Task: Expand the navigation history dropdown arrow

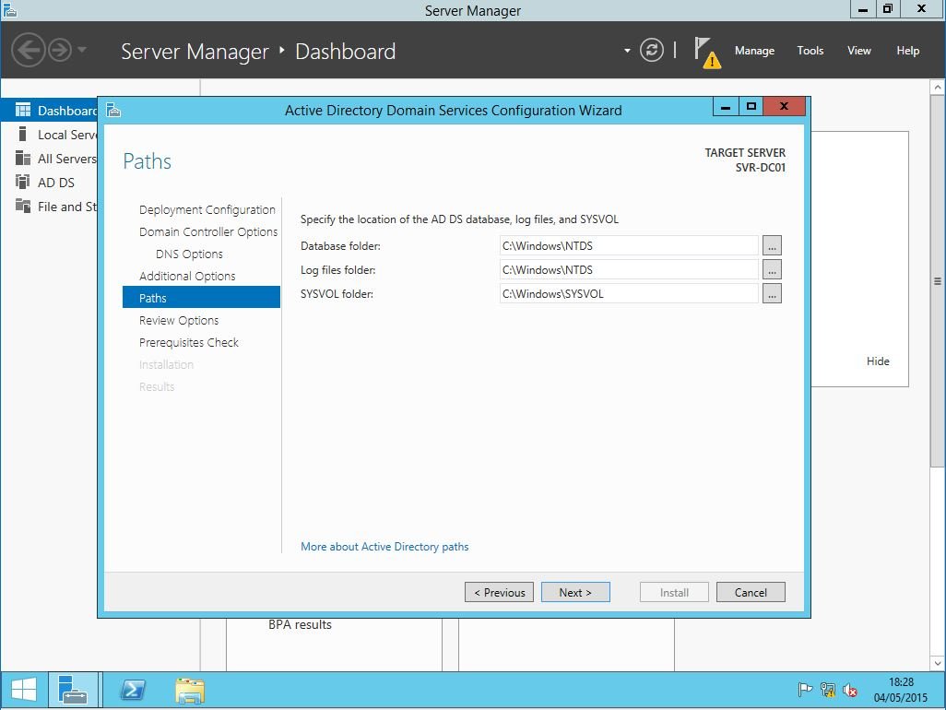Action: tap(82, 51)
